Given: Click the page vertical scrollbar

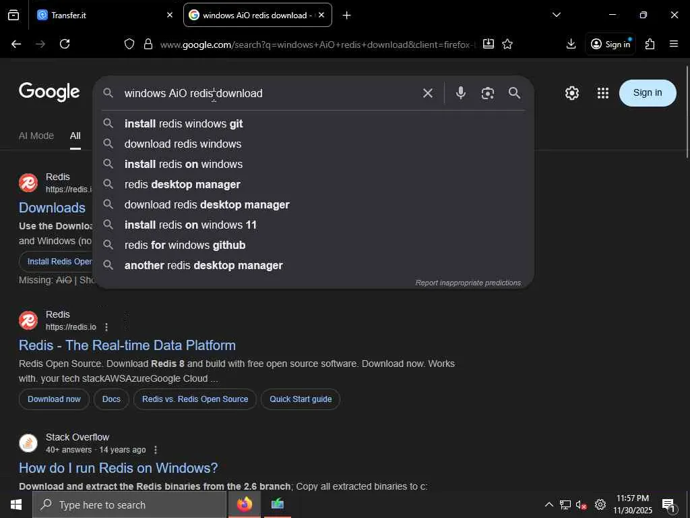Looking at the screenshot, I should tap(687, 113).
